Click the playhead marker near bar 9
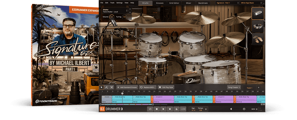This screenshot has height=120, width=297. point(122,93)
